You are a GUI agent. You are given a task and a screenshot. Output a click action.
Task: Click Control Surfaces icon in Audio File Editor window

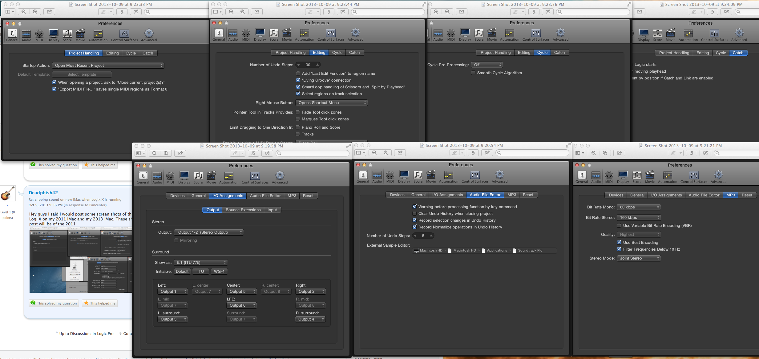click(475, 175)
